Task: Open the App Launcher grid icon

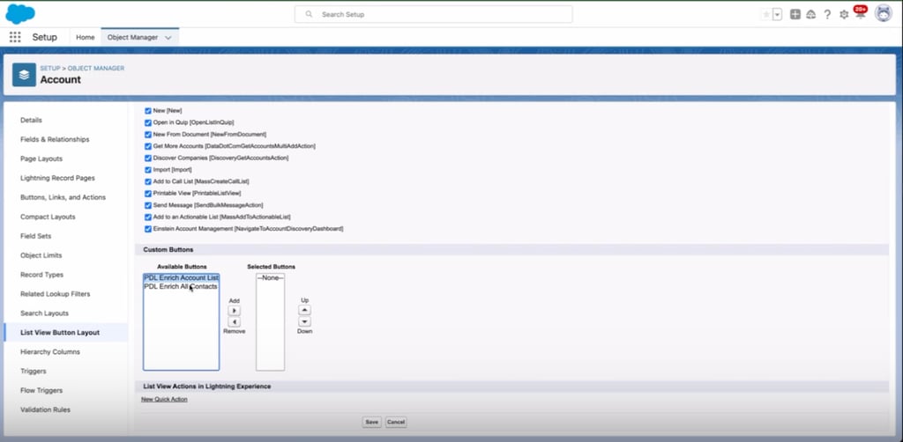Action: (15, 37)
